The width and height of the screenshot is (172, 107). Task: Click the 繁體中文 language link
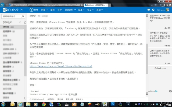80,99
